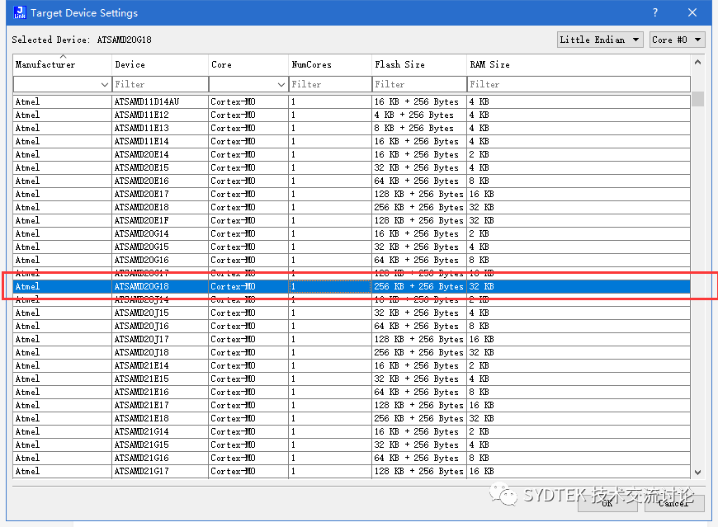
Task: Click the scrollbar down arrow
Action: [x=697, y=472]
